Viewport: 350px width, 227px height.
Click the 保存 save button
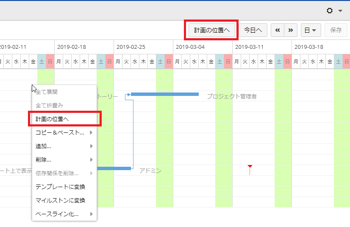coord(336,30)
